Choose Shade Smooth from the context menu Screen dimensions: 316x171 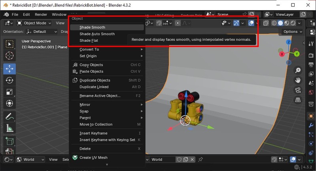tap(92, 28)
